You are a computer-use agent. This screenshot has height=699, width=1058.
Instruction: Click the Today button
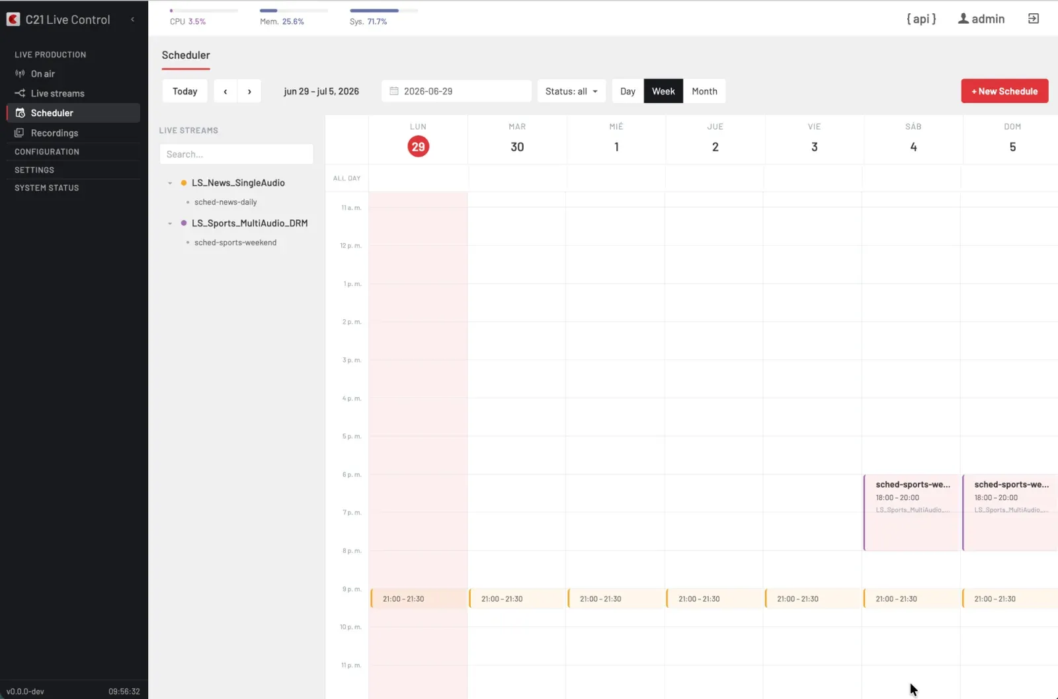pyautogui.click(x=185, y=91)
